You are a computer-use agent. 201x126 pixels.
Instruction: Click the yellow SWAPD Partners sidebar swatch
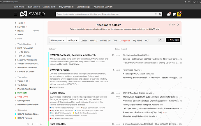tap(15, 118)
